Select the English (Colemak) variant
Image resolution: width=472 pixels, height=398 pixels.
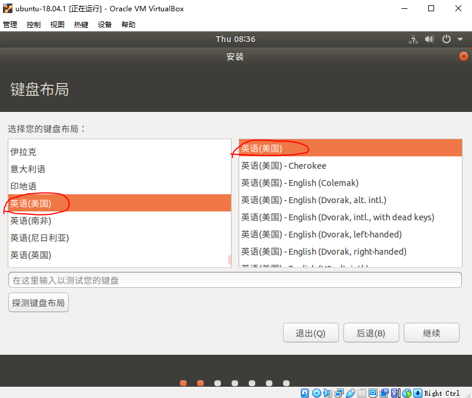click(x=351, y=182)
